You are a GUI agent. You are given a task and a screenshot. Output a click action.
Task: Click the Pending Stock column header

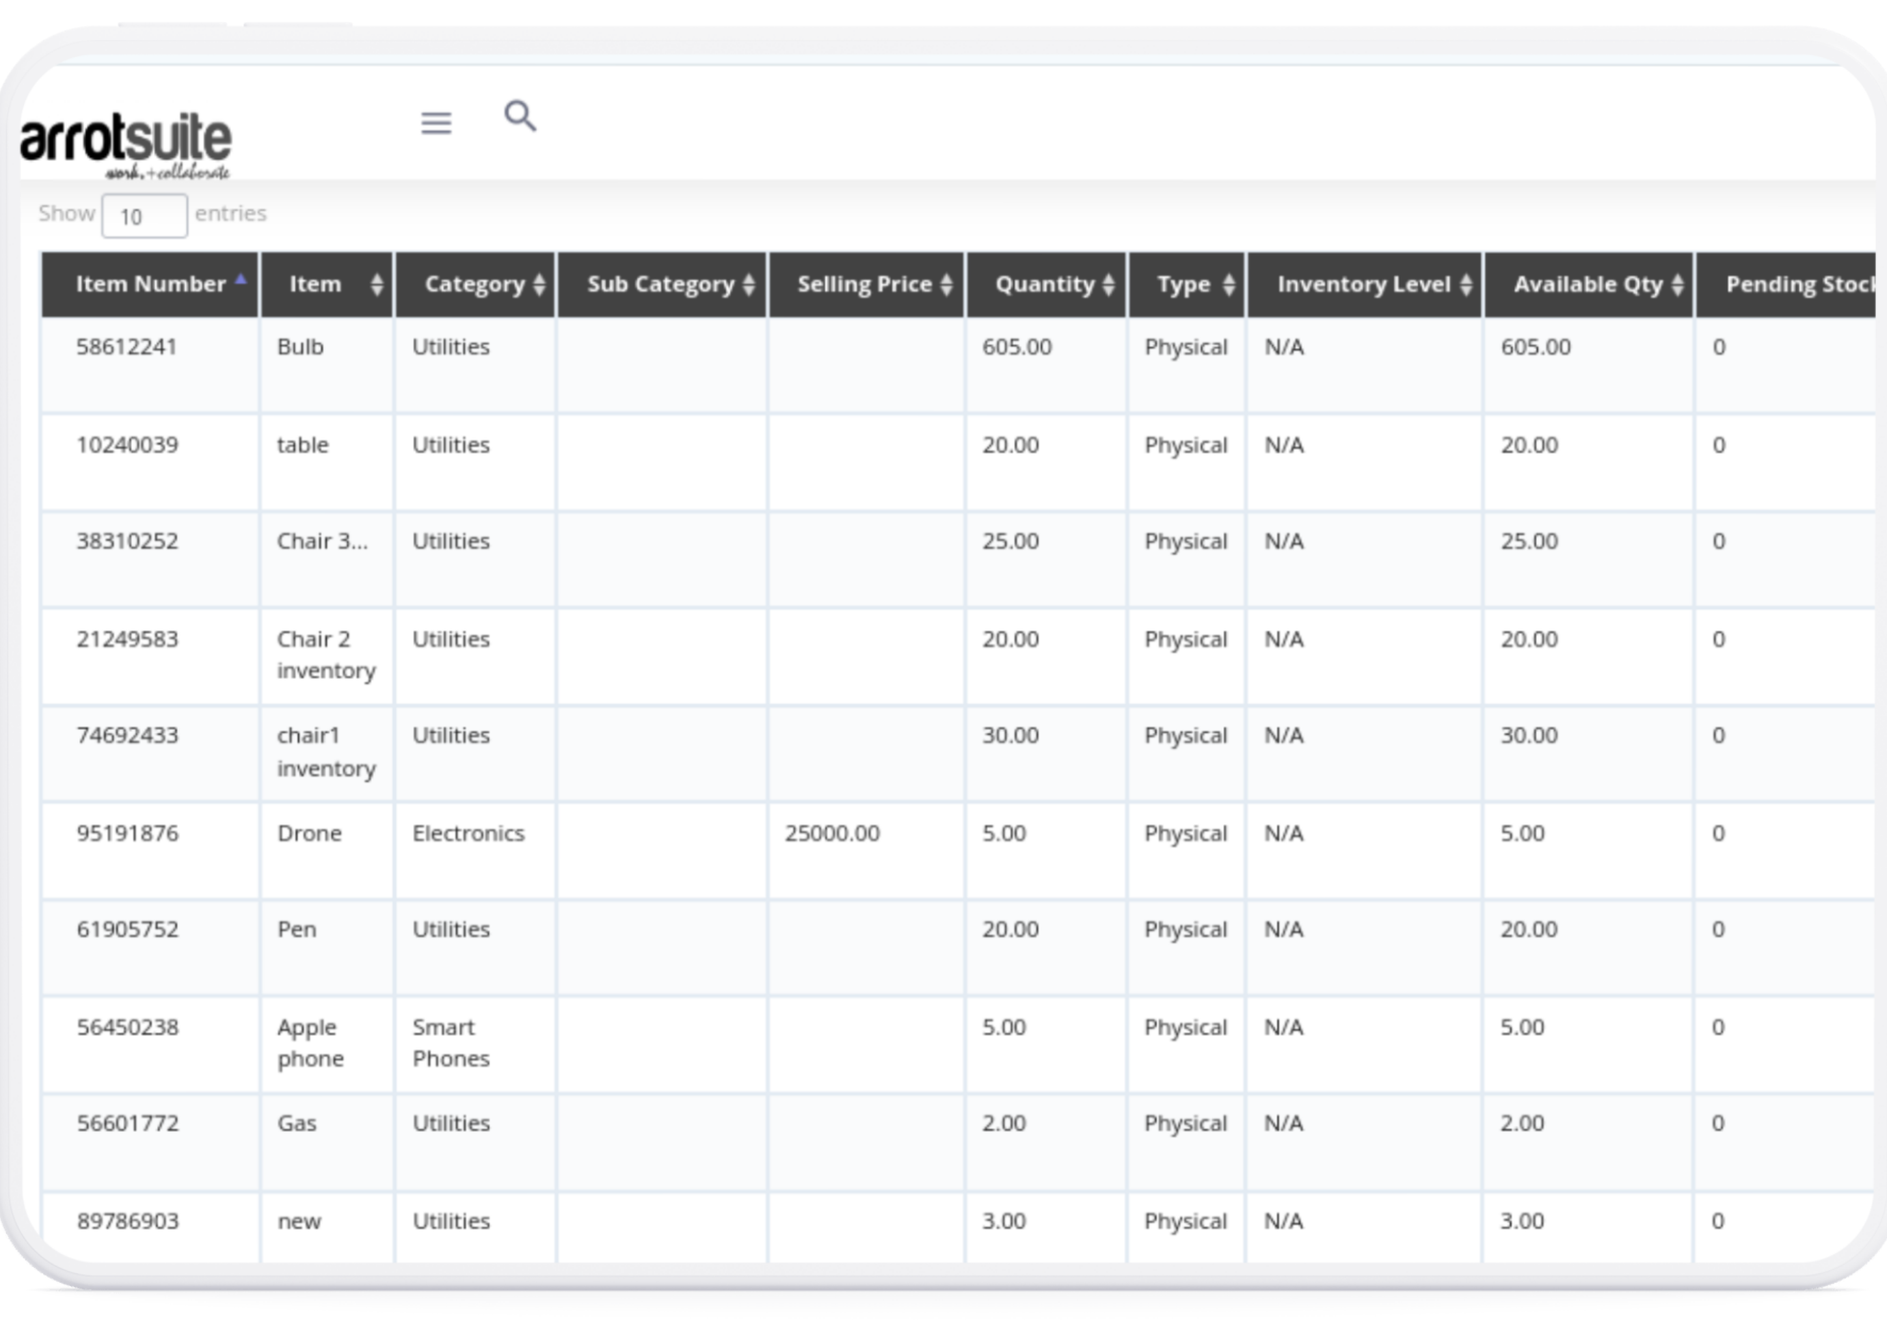pos(1795,285)
